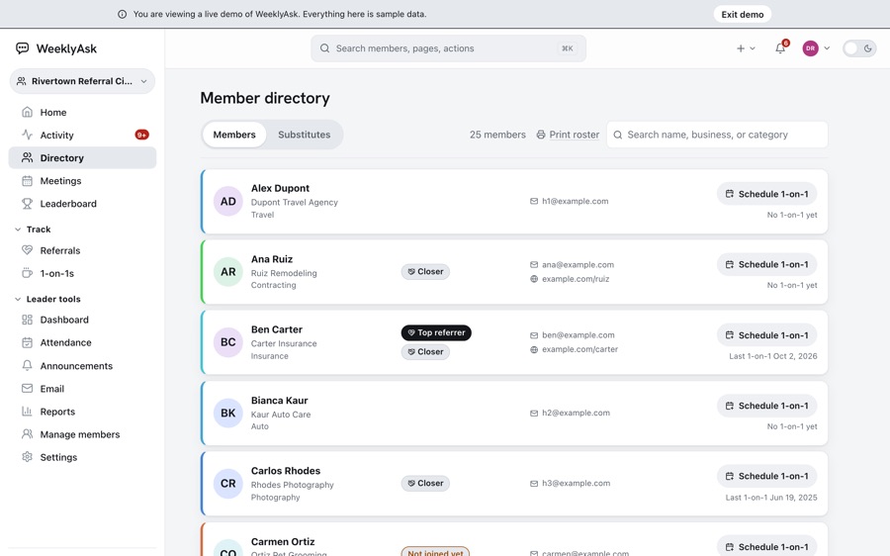
Task: Schedule 1-on-1 with Alex Dupont
Action: pos(766,194)
